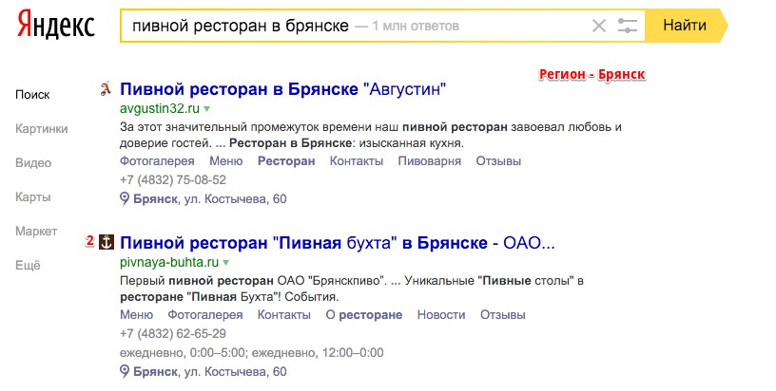Viewport: 776px width, 391px height.
Task: Switch to the Картинки search section
Action: [41, 129]
